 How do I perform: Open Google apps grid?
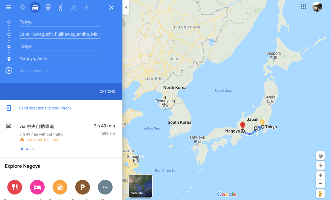click(x=303, y=7)
